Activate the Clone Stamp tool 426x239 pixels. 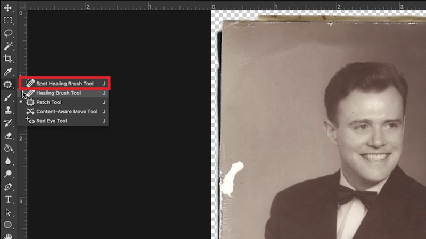[x=8, y=110]
